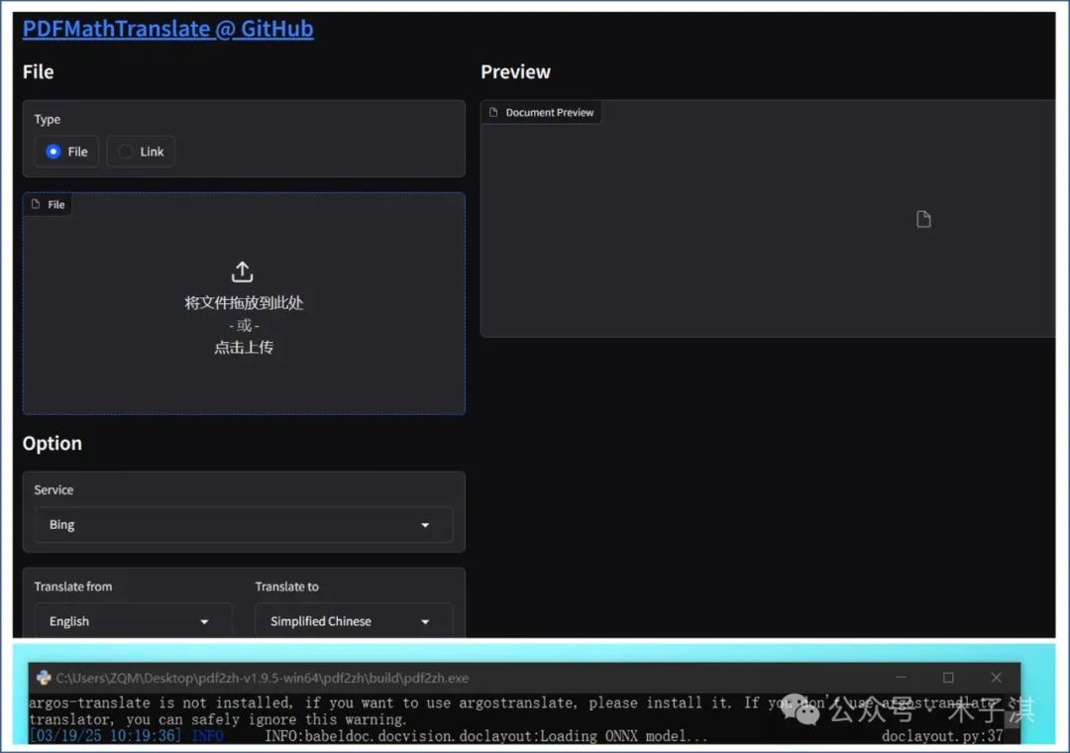Viewport: 1070px width, 753px height.
Task: Click the upload arrow icon in file dropzone
Action: [x=243, y=271]
